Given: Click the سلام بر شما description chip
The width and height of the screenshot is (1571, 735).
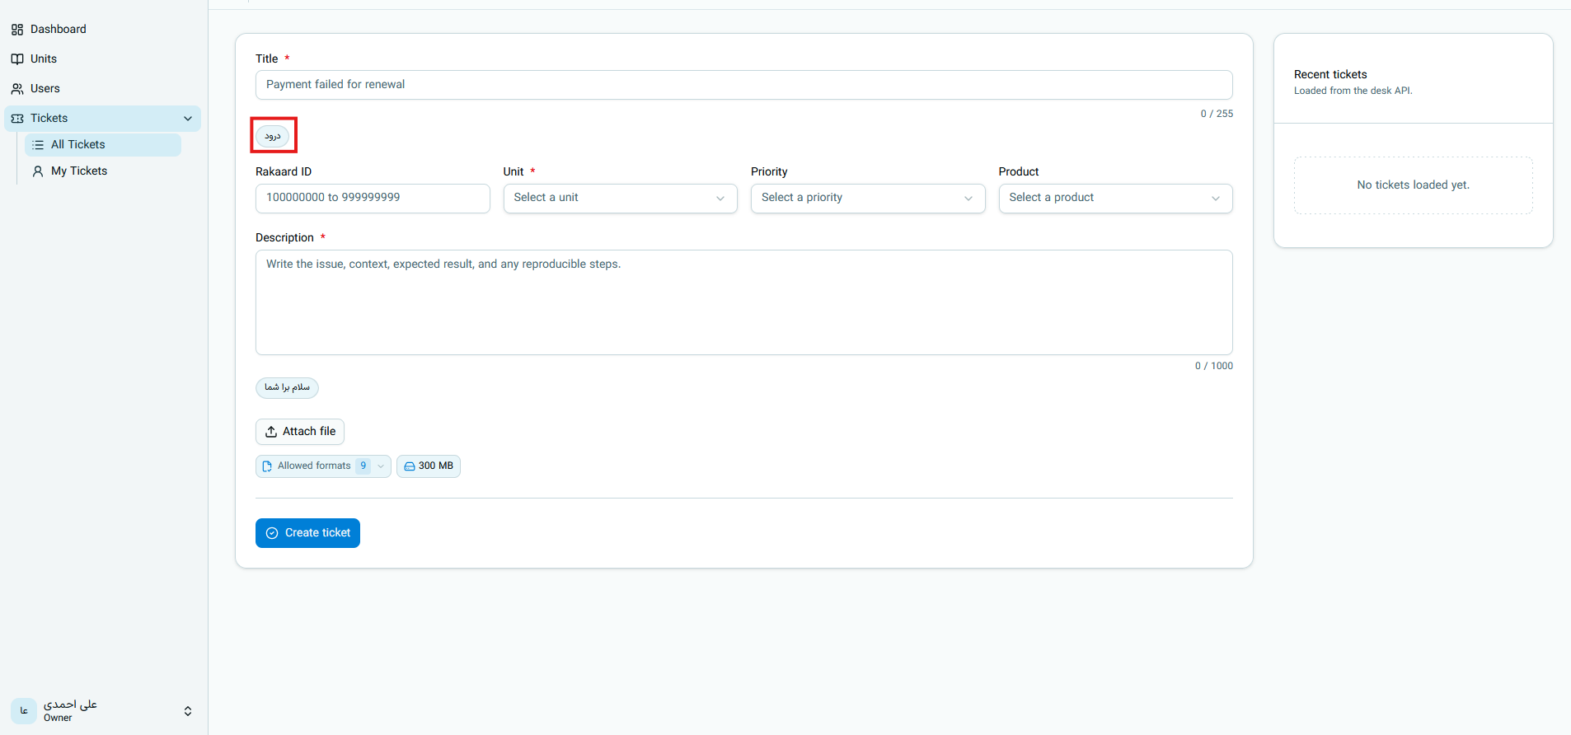Looking at the screenshot, I should point(287,387).
